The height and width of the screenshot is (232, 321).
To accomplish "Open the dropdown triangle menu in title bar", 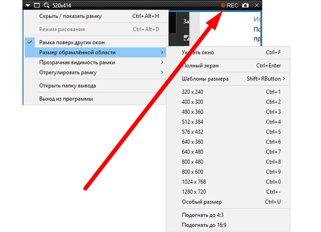I will [x=28, y=6].
